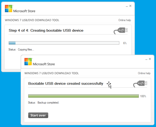Click the 100% label beside the green bar

point(143,96)
